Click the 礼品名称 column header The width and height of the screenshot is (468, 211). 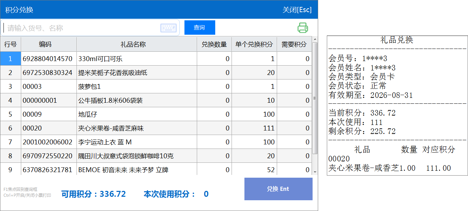tap(136, 44)
